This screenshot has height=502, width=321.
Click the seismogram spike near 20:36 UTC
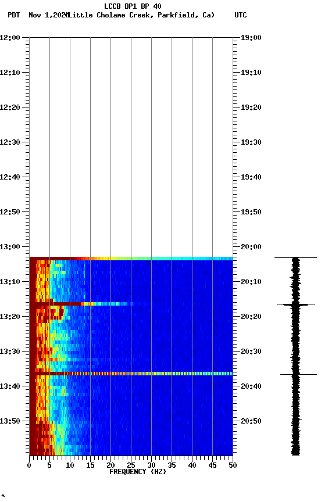click(298, 374)
